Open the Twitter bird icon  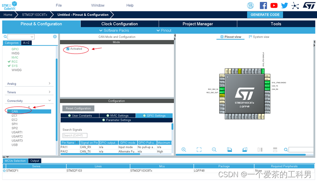click(x=284, y=6)
